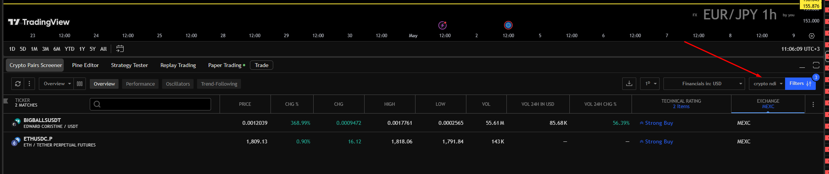Set chart range to 1Y
Image resolution: width=829 pixels, height=174 pixels.
(x=82, y=49)
